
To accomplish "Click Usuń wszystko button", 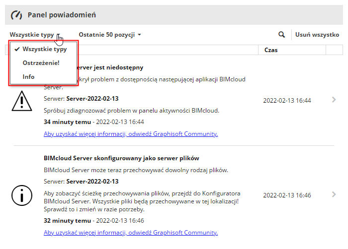I will (317, 35).
